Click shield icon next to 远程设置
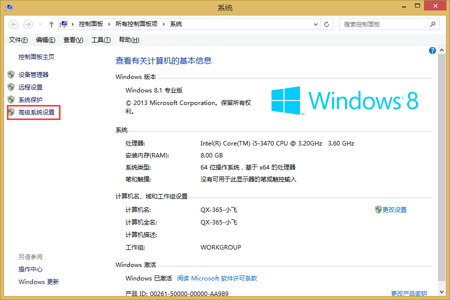 coord(11,87)
